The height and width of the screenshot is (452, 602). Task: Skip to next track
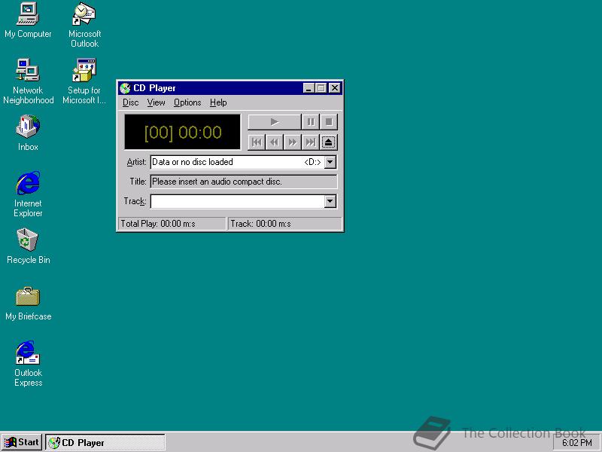(x=310, y=142)
